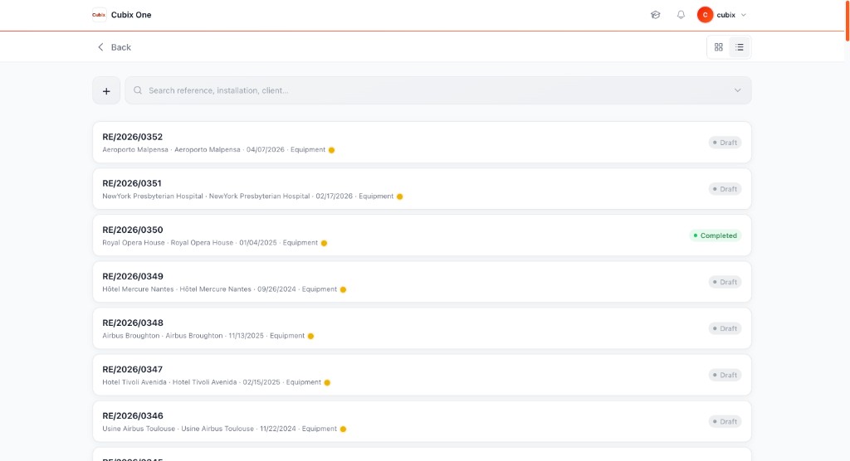Click date 02/15/2025 in Tivoli Avenida row
This screenshot has width=850, height=461.
(261, 382)
